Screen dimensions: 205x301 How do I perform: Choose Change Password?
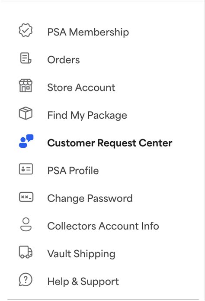tap(90, 198)
